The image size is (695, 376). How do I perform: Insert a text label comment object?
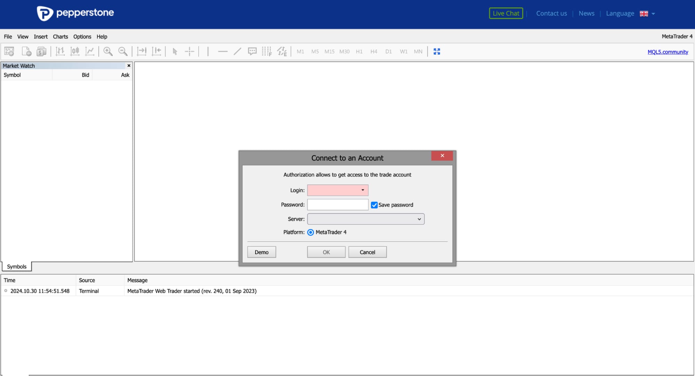(x=252, y=51)
